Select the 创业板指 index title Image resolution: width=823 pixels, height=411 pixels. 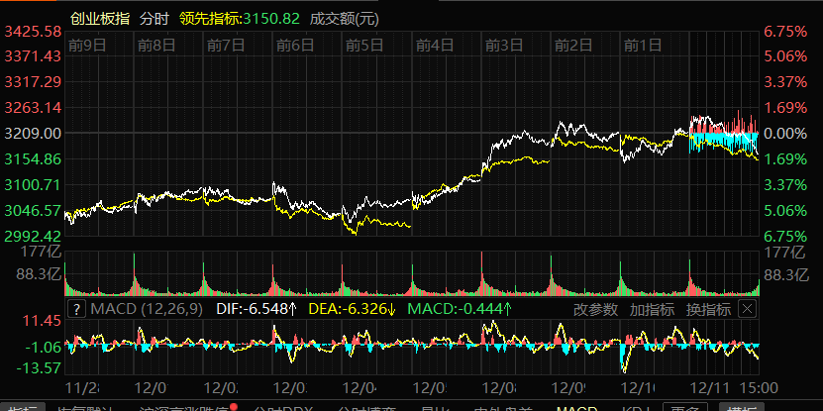(x=100, y=19)
